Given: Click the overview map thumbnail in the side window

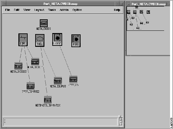Looking at the screenshot, I should click(145, 18).
